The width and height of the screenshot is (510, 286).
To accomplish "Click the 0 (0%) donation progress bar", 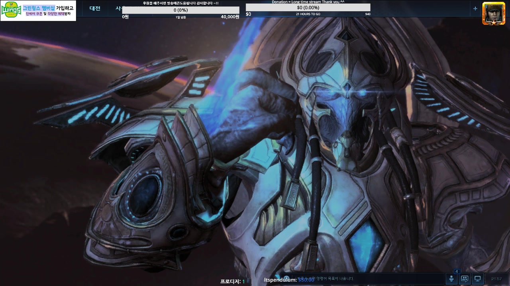I will [x=180, y=10].
